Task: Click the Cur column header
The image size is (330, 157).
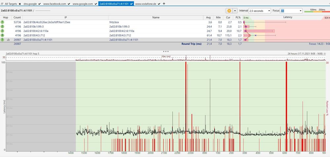Action: click(228, 17)
